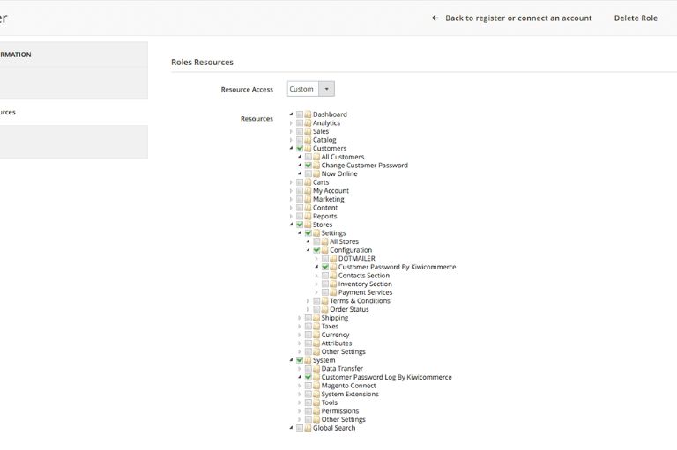Tick the Permissions checkbox under System
This screenshot has width=677, height=450.
[309, 411]
